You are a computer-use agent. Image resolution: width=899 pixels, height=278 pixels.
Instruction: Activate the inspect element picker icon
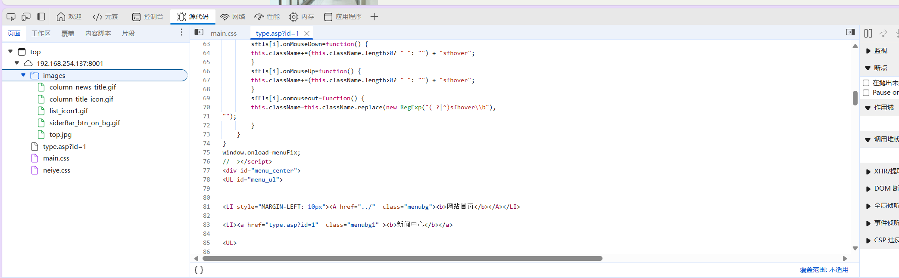click(x=11, y=17)
